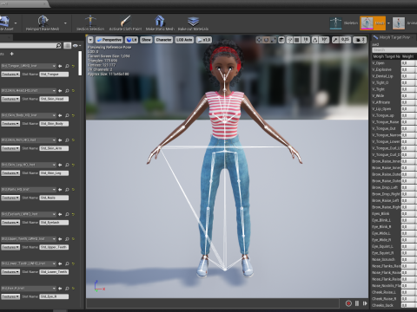Open Textures dropdown for Std_Skin_Body
417x312 pixels.
click(x=10, y=124)
